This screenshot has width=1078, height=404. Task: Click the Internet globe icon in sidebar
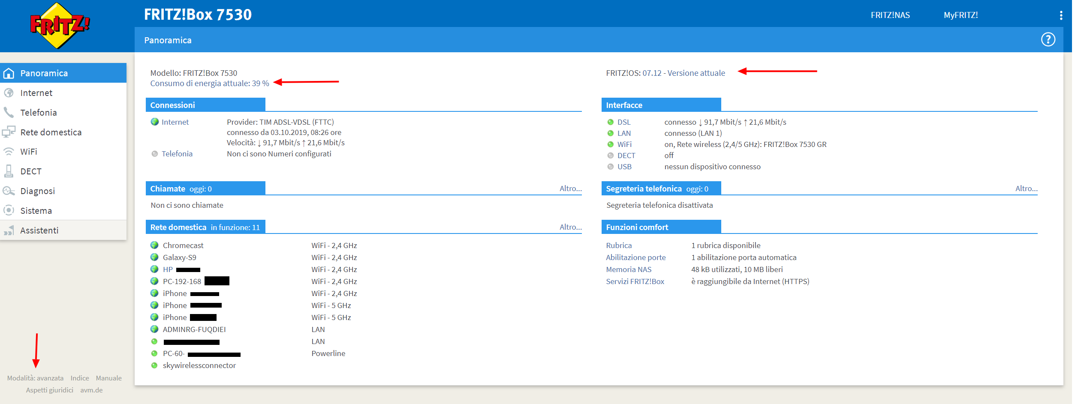(9, 93)
